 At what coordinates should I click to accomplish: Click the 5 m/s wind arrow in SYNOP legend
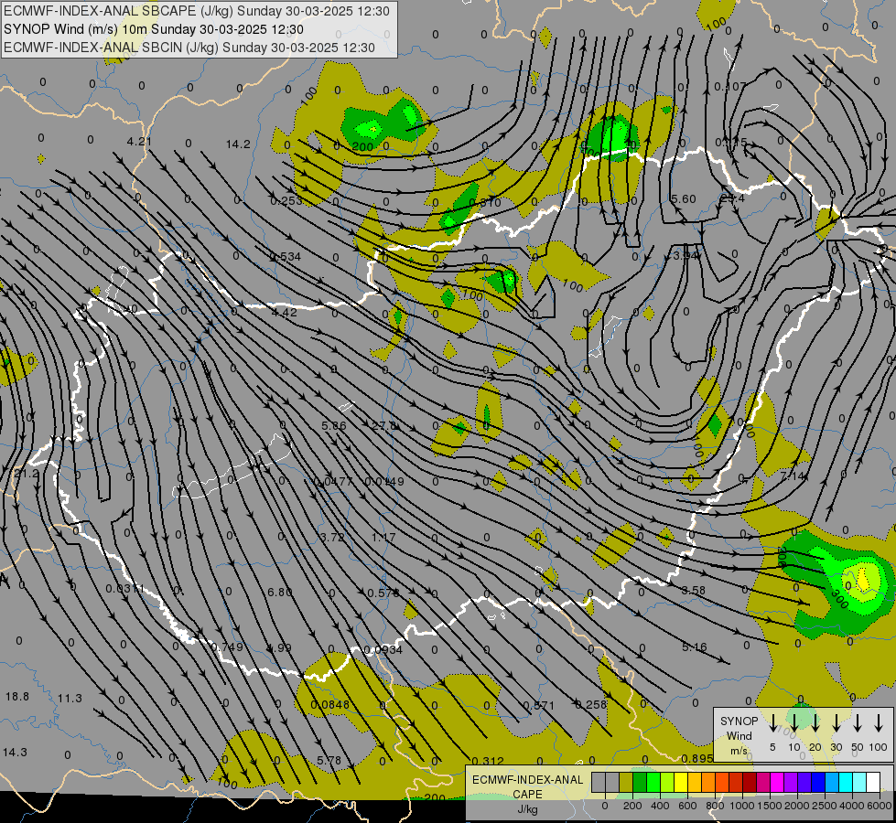772,723
